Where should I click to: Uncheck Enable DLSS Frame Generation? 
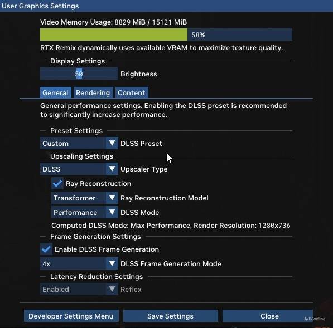(x=46, y=249)
